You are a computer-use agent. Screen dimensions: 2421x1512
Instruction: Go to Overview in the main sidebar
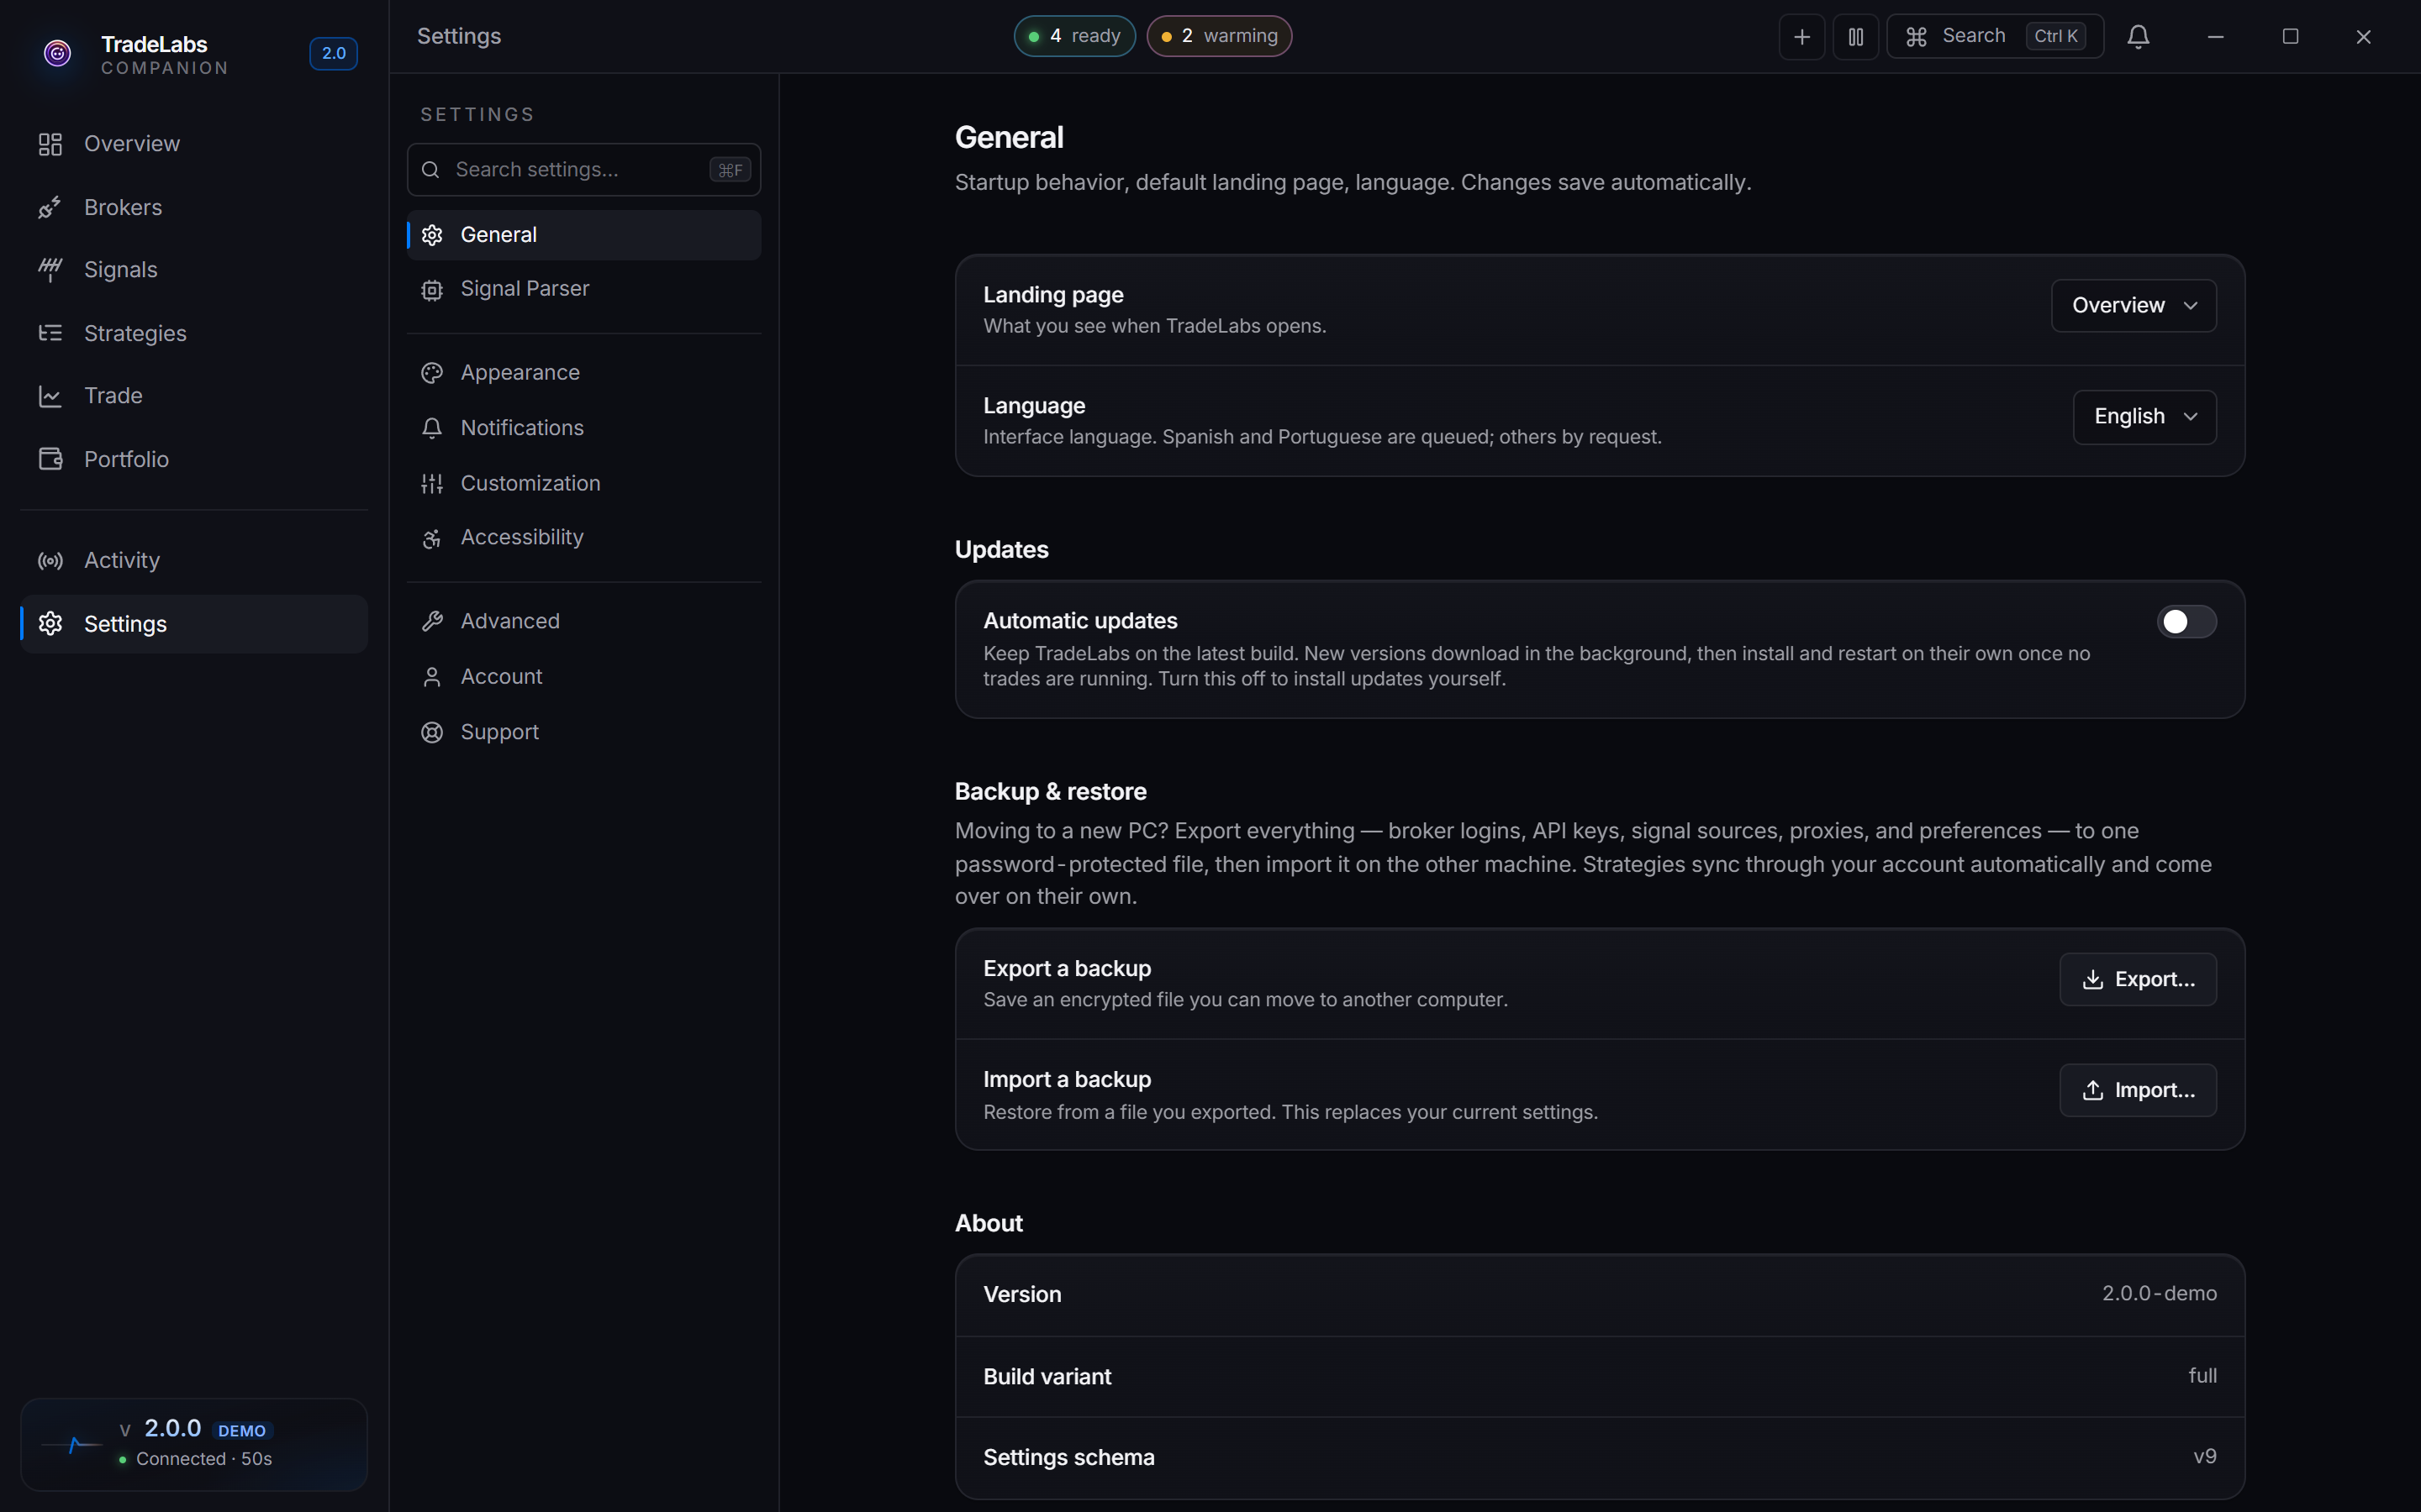(194, 144)
